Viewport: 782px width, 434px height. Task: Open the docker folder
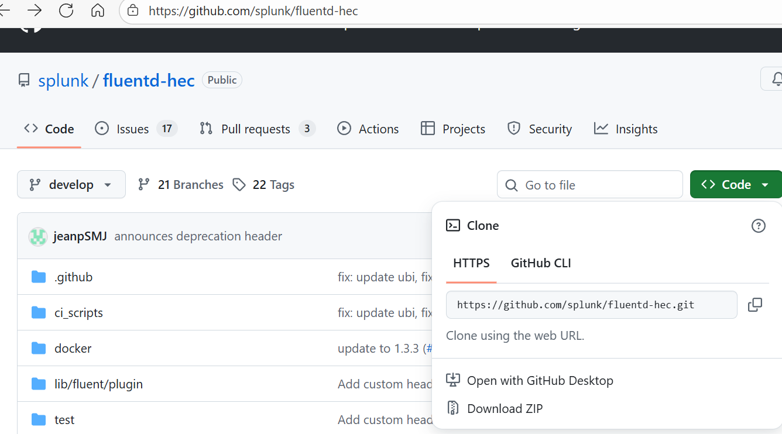[x=73, y=349]
